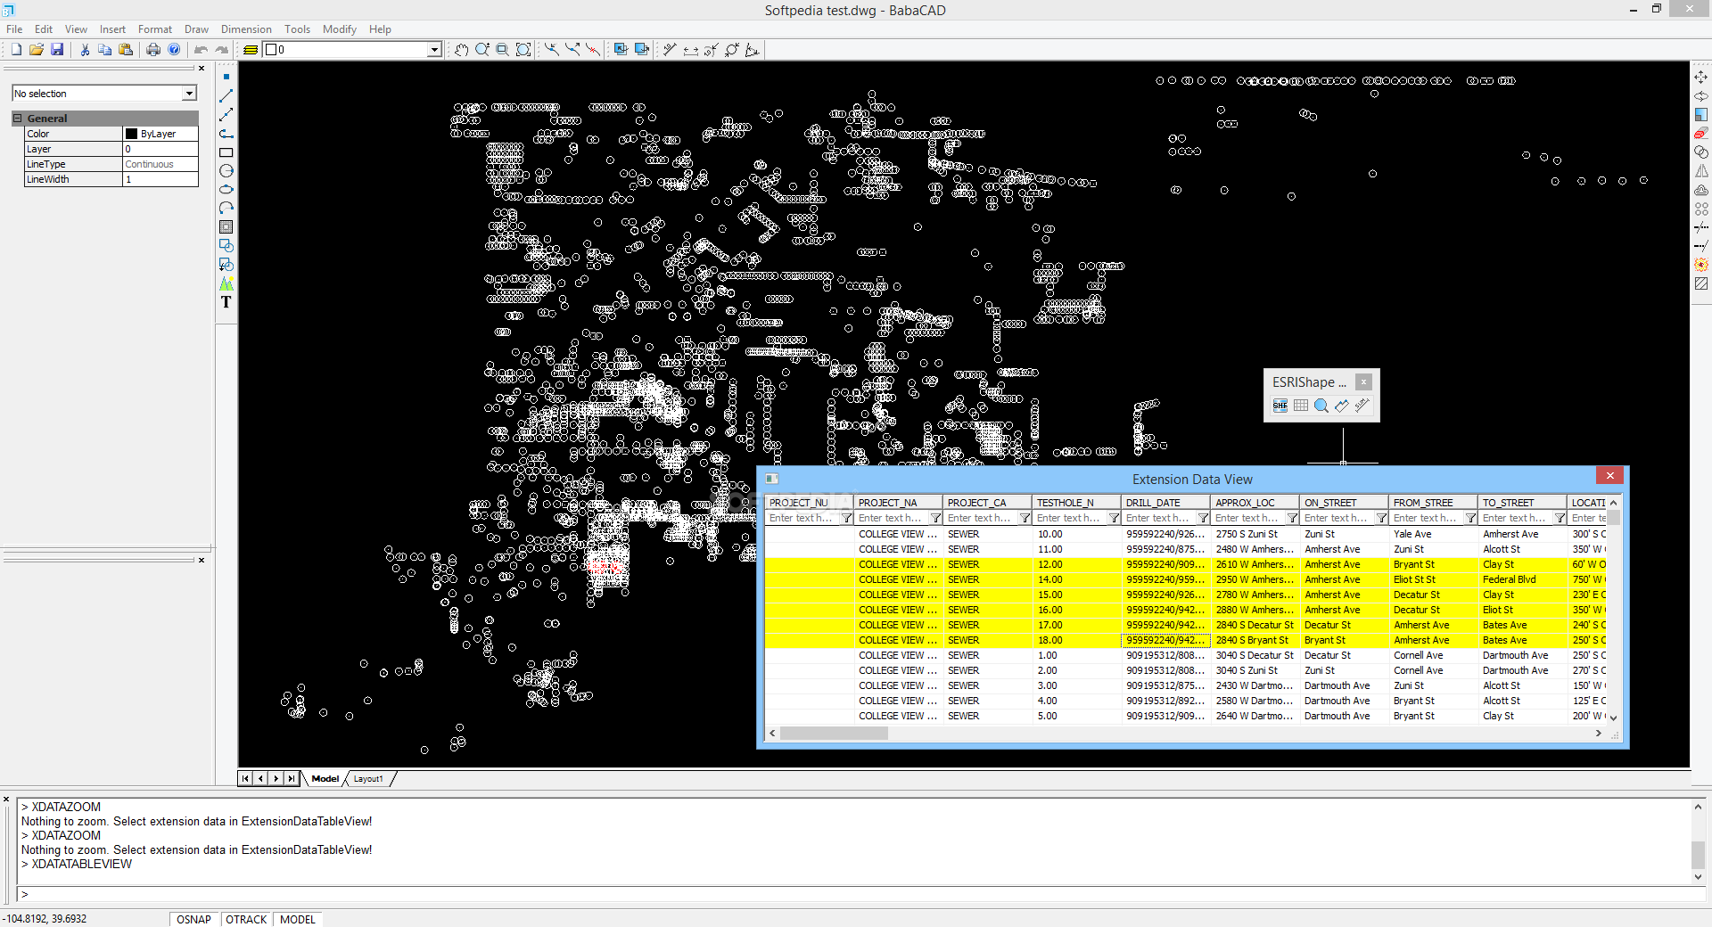Image resolution: width=1712 pixels, height=927 pixels.
Task: Toggle OSNAP in the status bar
Action: pyautogui.click(x=193, y=919)
